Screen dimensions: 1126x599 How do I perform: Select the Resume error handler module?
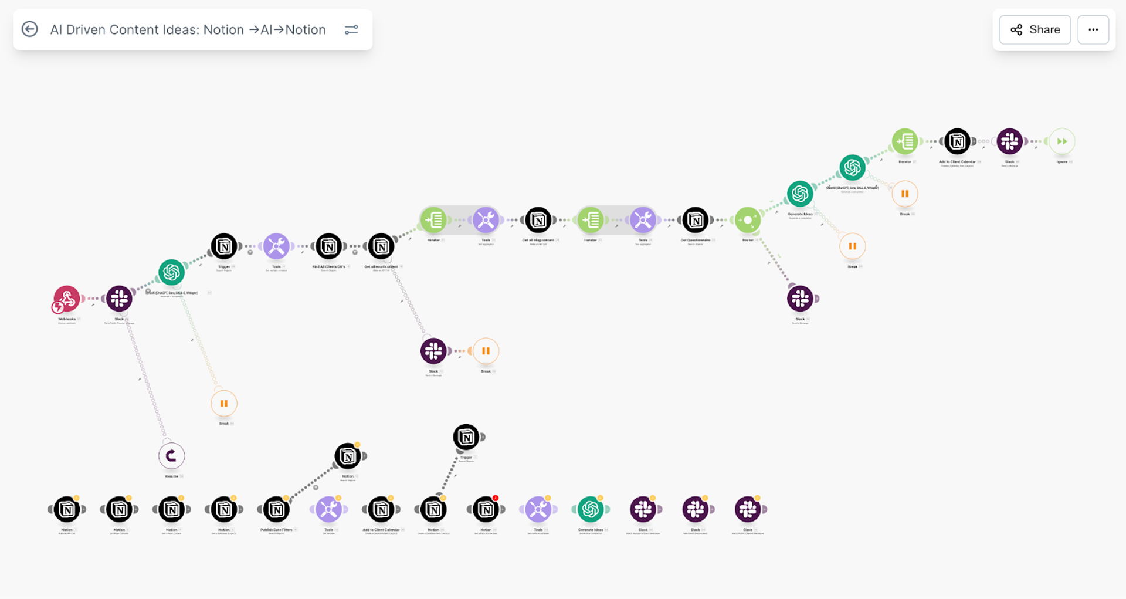click(171, 456)
